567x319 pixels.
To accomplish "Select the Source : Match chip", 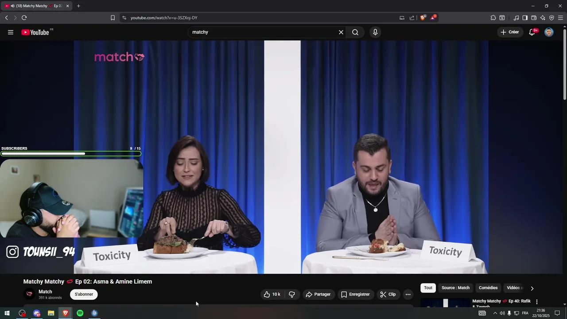I will [455, 288].
